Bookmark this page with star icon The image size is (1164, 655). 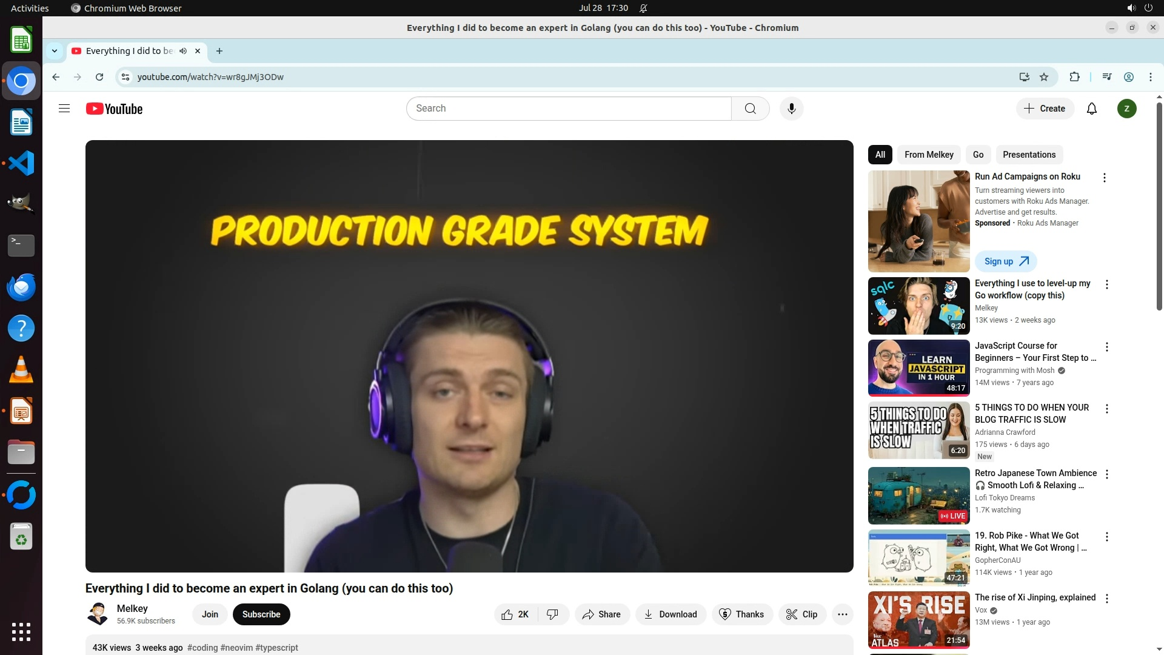[x=1044, y=77]
